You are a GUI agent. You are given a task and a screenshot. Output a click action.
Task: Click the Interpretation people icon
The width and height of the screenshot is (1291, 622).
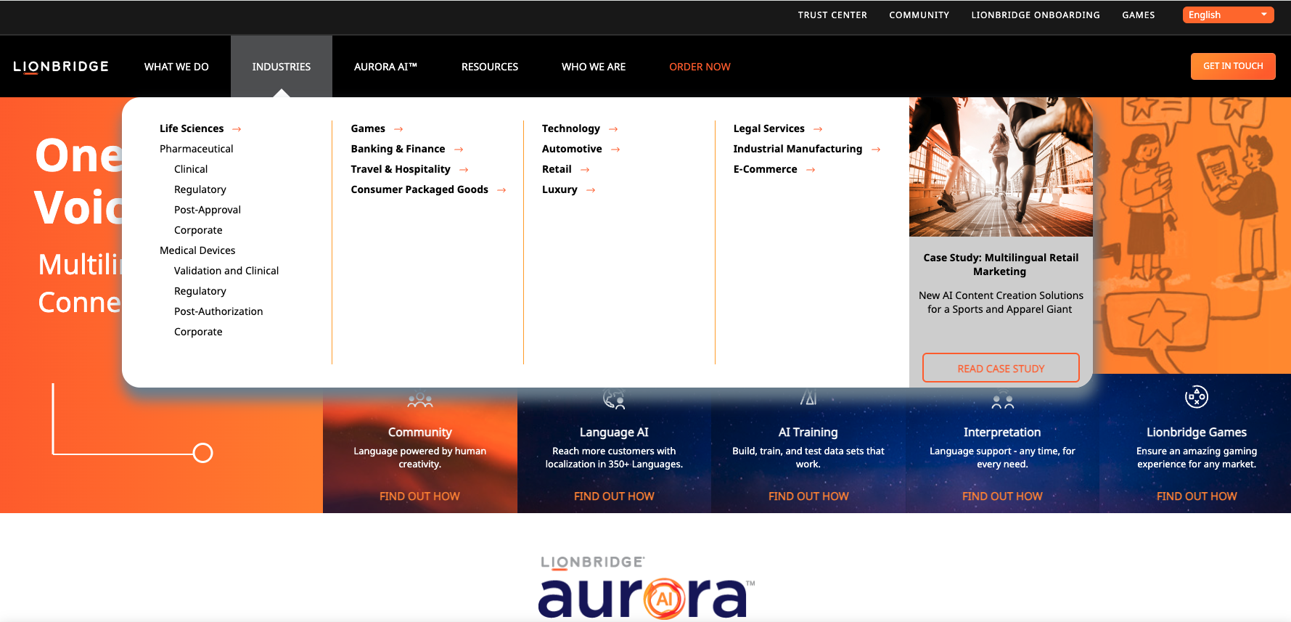[x=1002, y=401]
